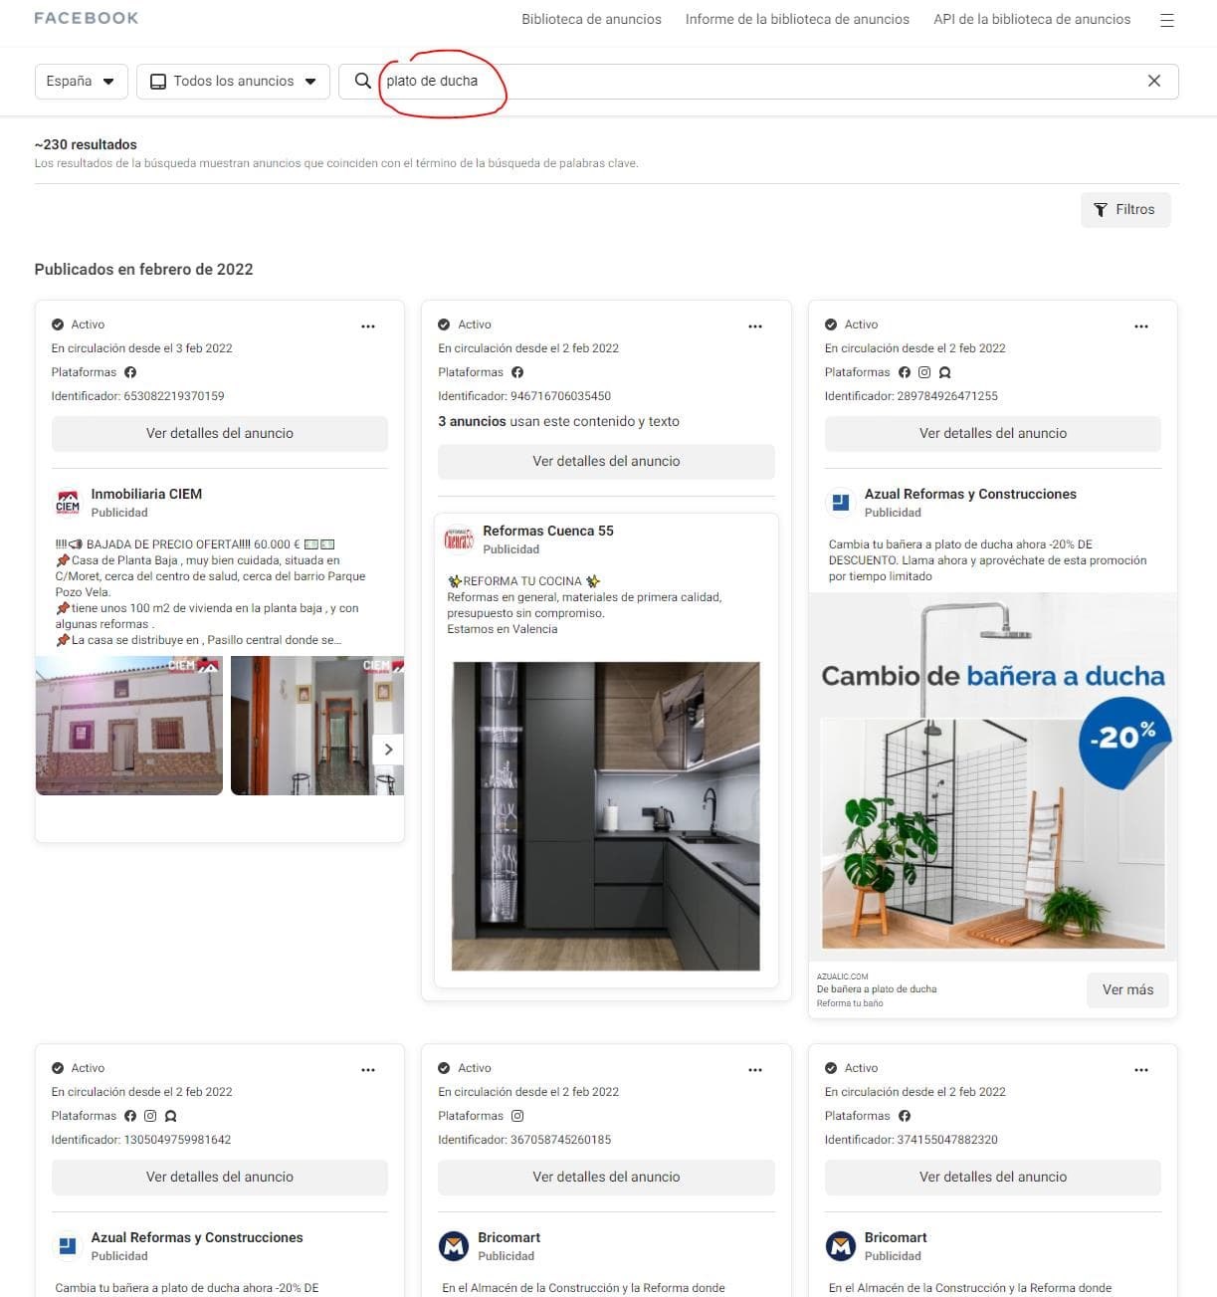Viewport: 1217px width, 1297px height.
Task: Click the FACEBOOK logo
Action: coord(86,17)
